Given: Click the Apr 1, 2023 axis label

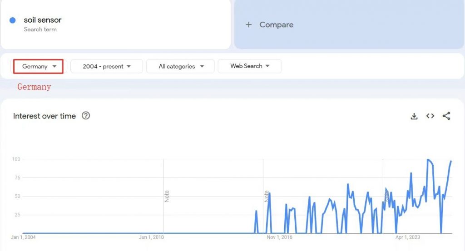Looking at the screenshot, I should pyautogui.click(x=408, y=237).
